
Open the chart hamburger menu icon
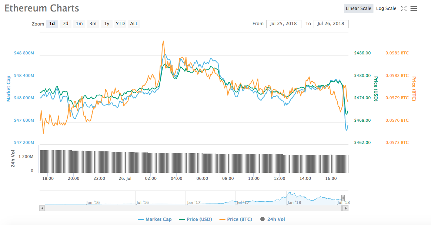414,9
